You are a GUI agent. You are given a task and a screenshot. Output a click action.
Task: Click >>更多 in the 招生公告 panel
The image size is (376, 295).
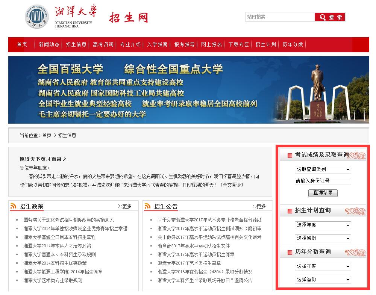click(x=259, y=206)
